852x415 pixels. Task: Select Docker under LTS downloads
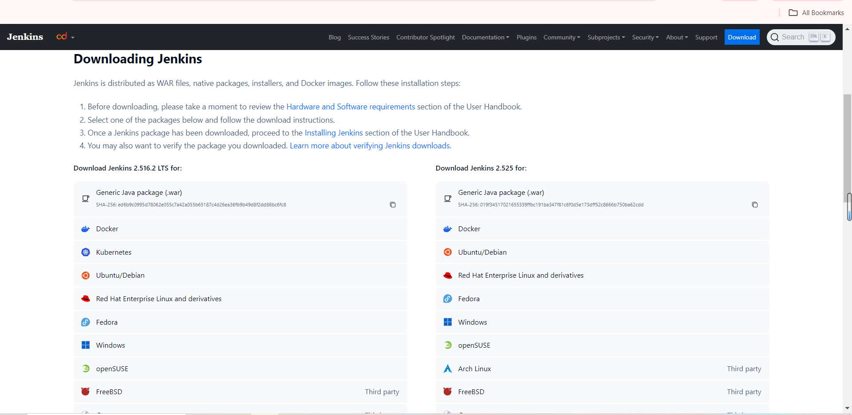241,229
